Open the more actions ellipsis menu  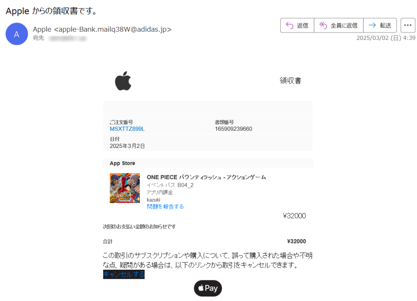[408, 25]
